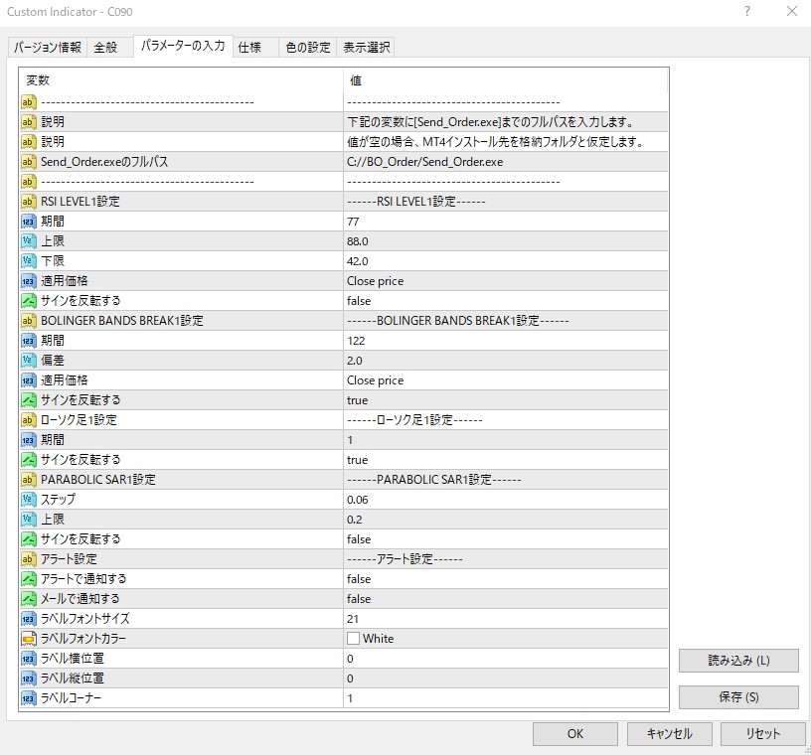The height and width of the screenshot is (755, 811).
Task: Go to the 色の設定 tab
Action: click(308, 47)
